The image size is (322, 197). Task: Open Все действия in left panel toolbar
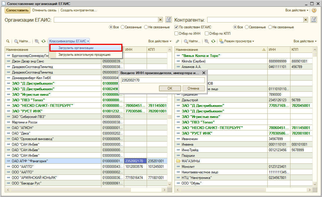(160, 41)
